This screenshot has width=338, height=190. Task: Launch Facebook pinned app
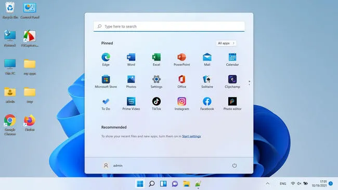click(207, 104)
